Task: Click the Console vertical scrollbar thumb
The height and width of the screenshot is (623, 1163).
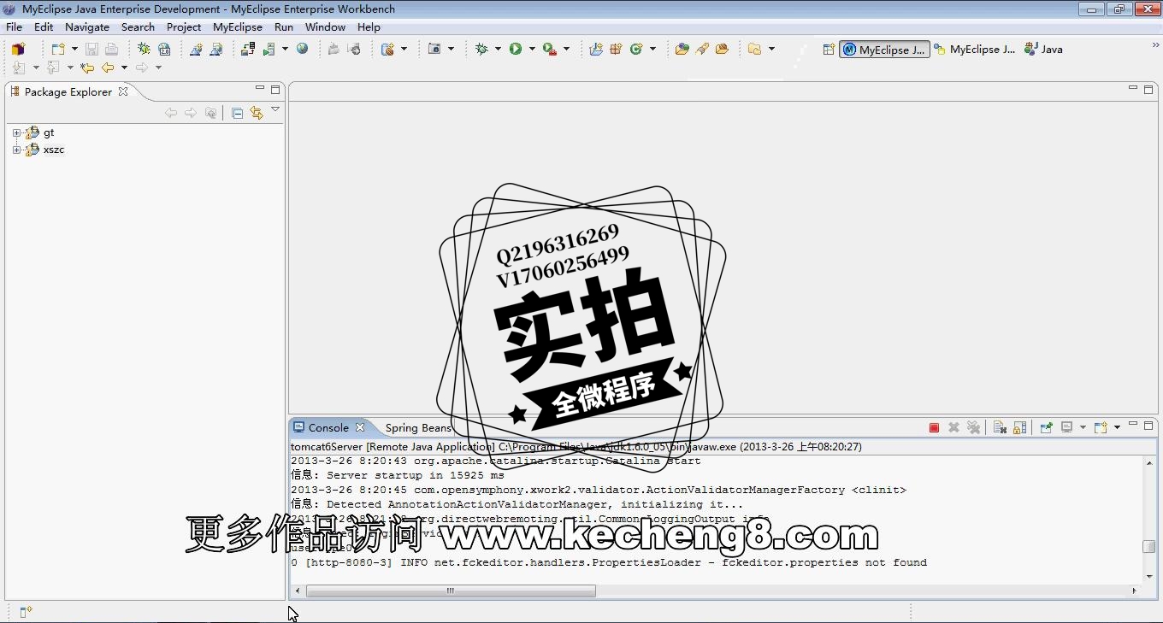Action: click(x=1149, y=547)
